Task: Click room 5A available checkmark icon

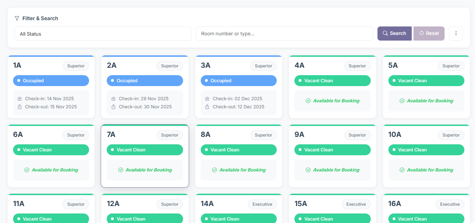Action: [402, 101]
